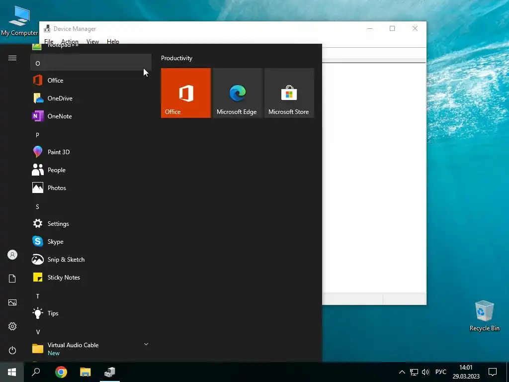Switch to Device Manager taskbar button

tap(110, 372)
